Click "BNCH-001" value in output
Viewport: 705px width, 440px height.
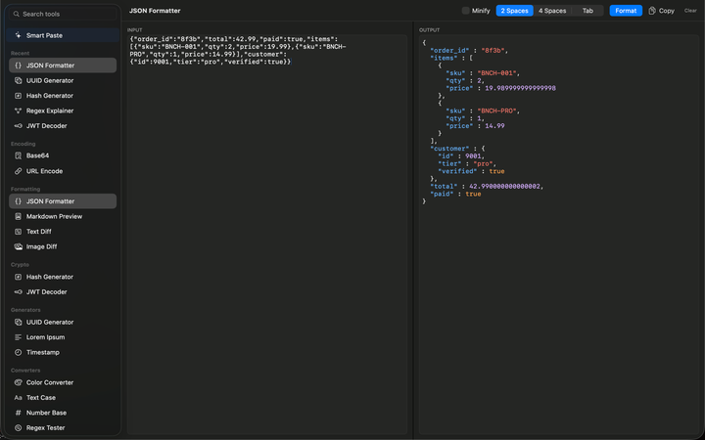[498, 73]
